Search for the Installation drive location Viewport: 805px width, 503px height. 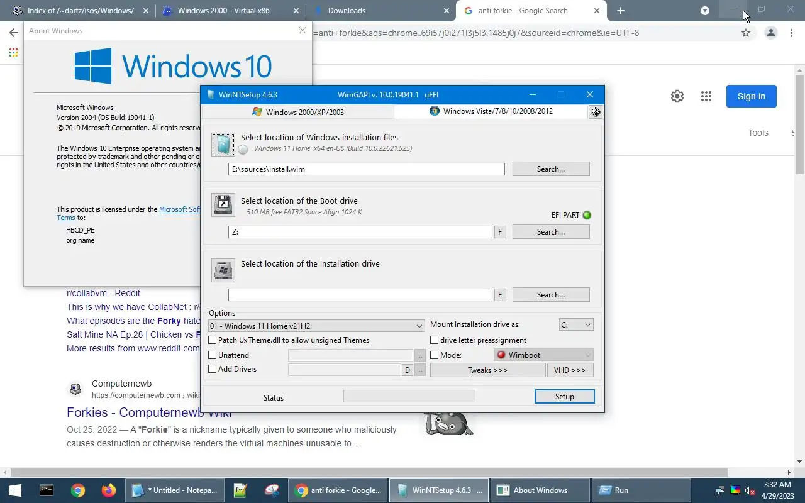tap(551, 295)
